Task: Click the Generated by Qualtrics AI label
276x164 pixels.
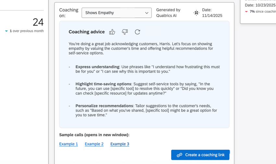Action: coord(168,13)
